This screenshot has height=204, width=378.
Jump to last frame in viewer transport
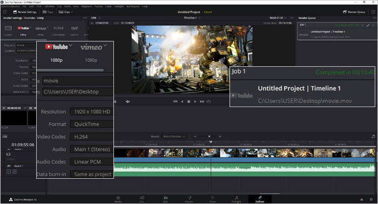202,102
